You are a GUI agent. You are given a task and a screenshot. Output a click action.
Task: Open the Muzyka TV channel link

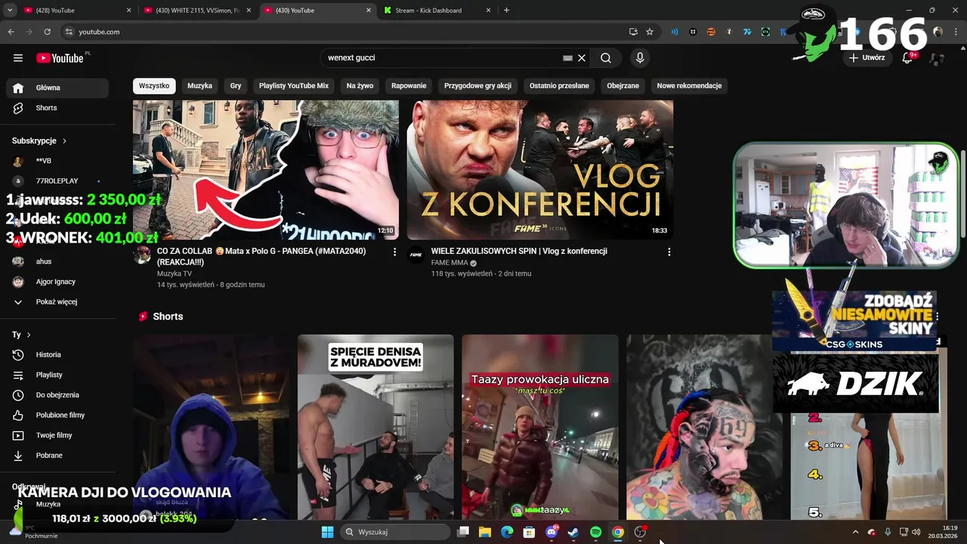pyautogui.click(x=175, y=274)
